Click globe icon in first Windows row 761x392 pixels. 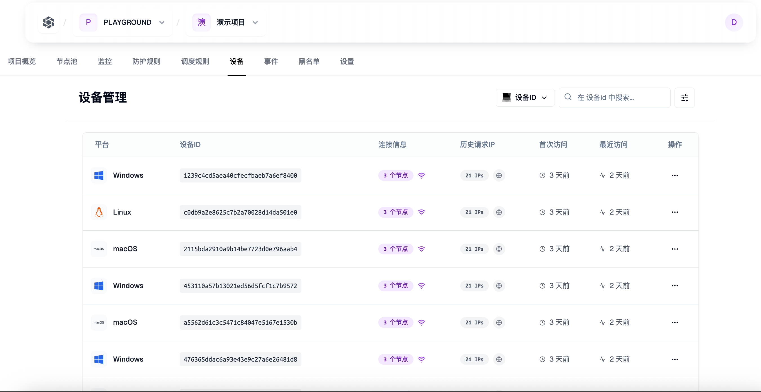[x=499, y=175]
